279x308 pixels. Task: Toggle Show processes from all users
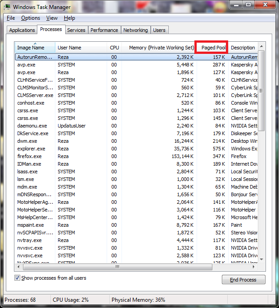(18, 278)
